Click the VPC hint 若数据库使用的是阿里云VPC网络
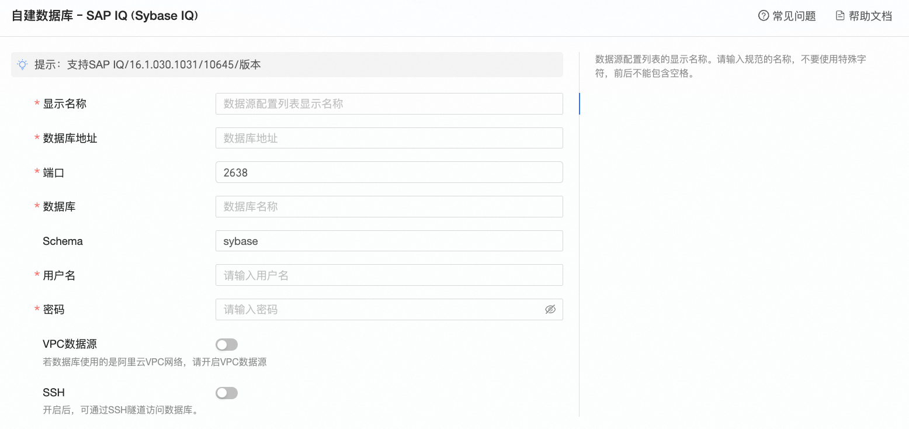This screenshot has width=909, height=429. coord(155,362)
